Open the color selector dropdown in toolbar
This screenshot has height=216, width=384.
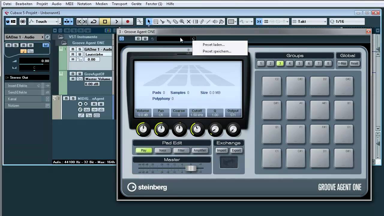pyautogui.click(x=232, y=22)
